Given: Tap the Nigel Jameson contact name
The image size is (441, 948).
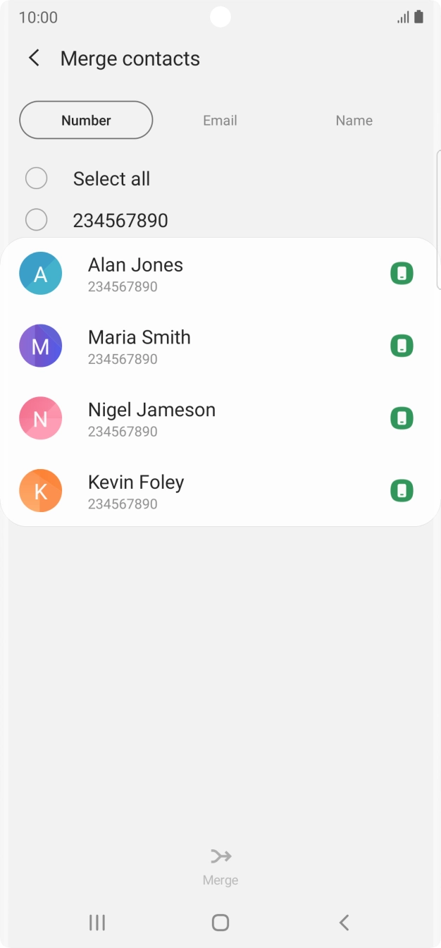Looking at the screenshot, I should pyautogui.click(x=151, y=410).
